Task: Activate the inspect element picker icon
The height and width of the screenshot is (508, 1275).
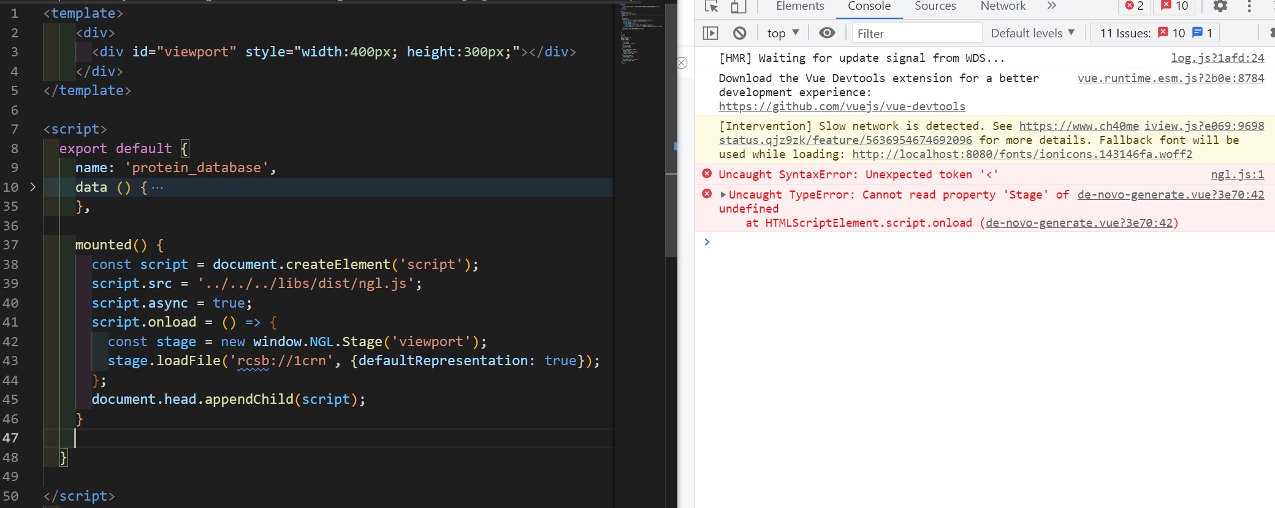Action: (x=712, y=6)
